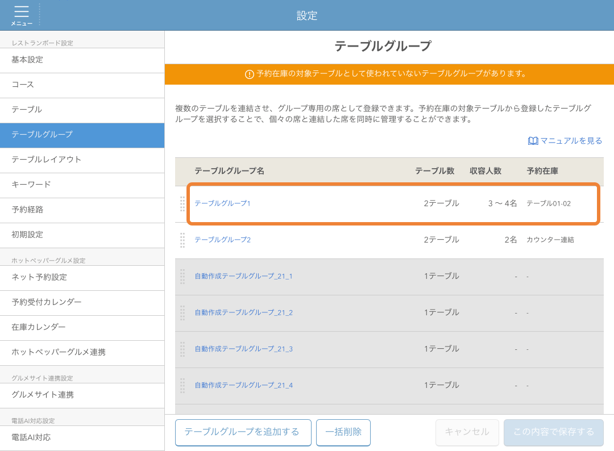
Task: Click the drag handle beside 自動作成テーブルグループ_21_4
Action: (182, 386)
